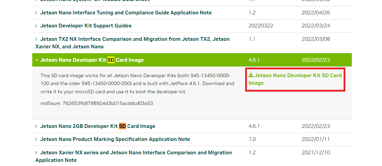Click the download icon next to the SD Card Image link
This screenshot has width=382, height=166.
(x=251, y=75)
